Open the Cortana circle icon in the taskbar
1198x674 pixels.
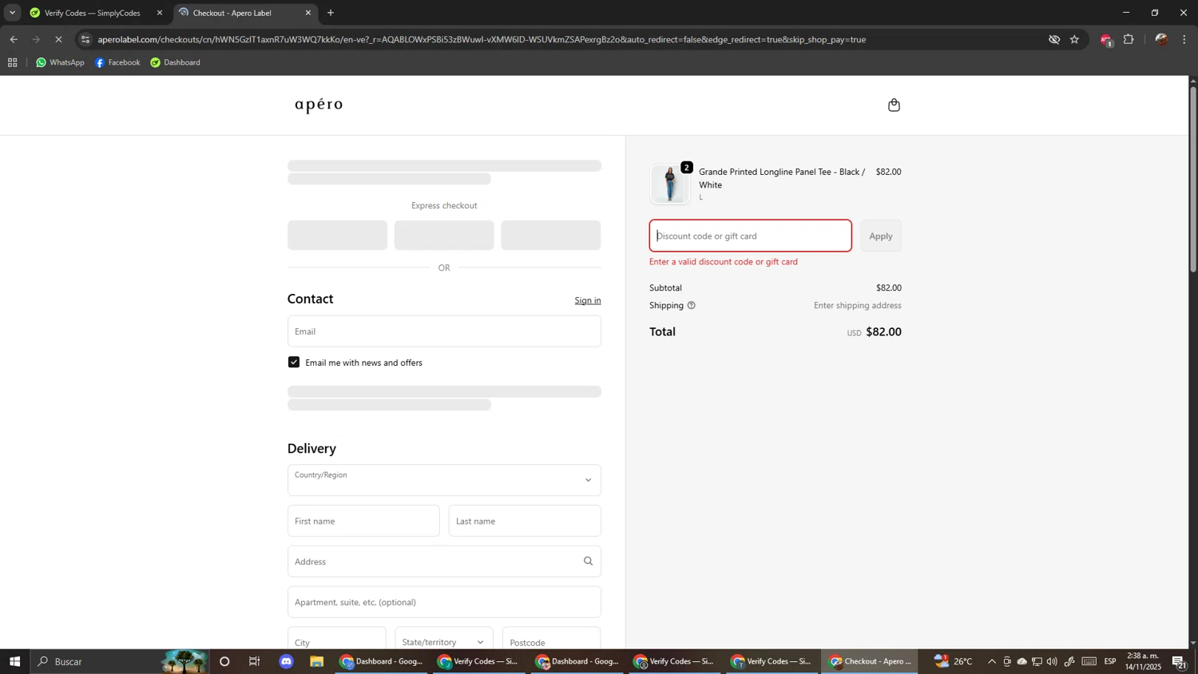click(x=224, y=661)
